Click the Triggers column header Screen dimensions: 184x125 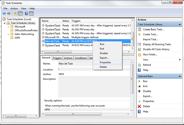pos(100,21)
